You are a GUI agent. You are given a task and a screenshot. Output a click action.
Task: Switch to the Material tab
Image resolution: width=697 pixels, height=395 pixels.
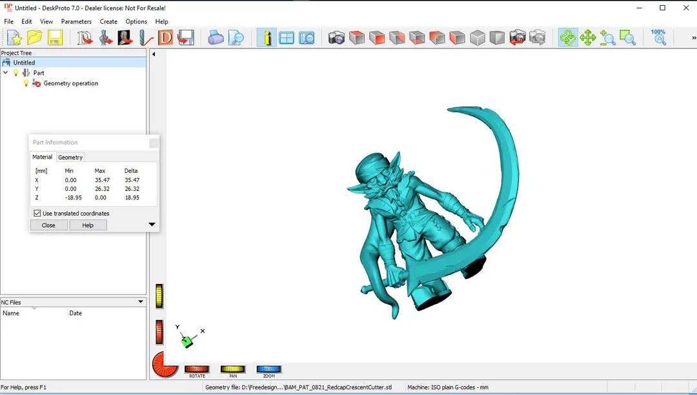click(x=42, y=157)
